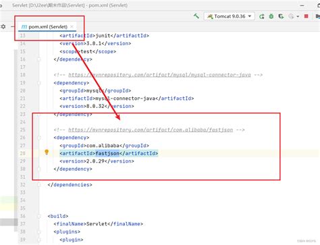Click the groupId mysql line

click(x=95, y=90)
